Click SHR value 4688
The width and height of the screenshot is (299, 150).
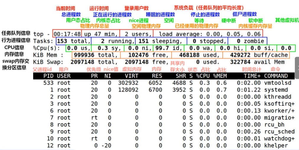pyautogui.click(x=179, y=83)
